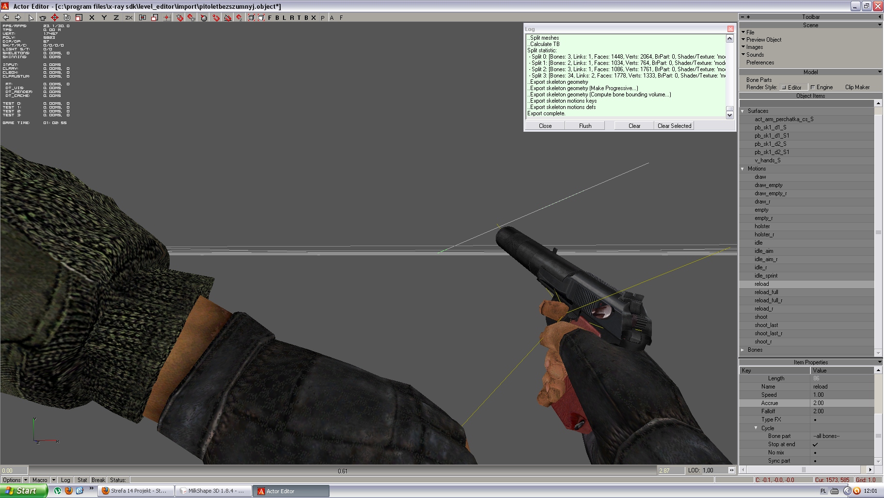The width and height of the screenshot is (884, 498).
Task: Click the parent CS toggle icon
Action: [x=142, y=17]
